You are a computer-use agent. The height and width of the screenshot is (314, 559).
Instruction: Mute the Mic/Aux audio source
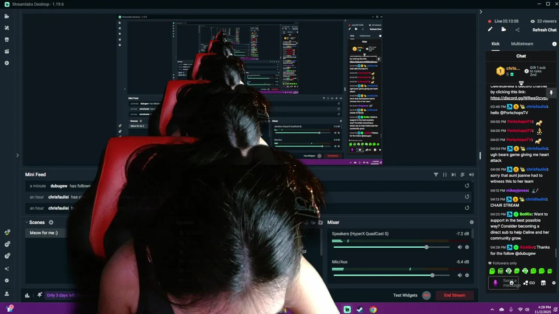click(459, 275)
